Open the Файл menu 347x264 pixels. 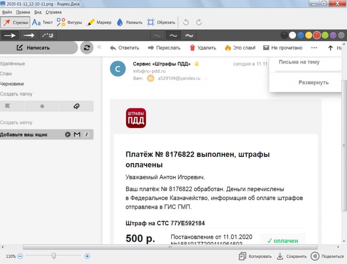[7, 12]
